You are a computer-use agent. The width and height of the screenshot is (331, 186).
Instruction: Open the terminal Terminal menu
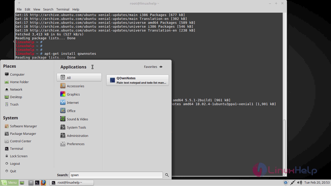pos(63,9)
